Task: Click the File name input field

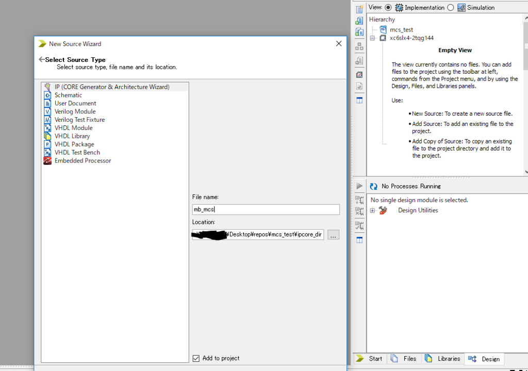Action: [266, 209]
